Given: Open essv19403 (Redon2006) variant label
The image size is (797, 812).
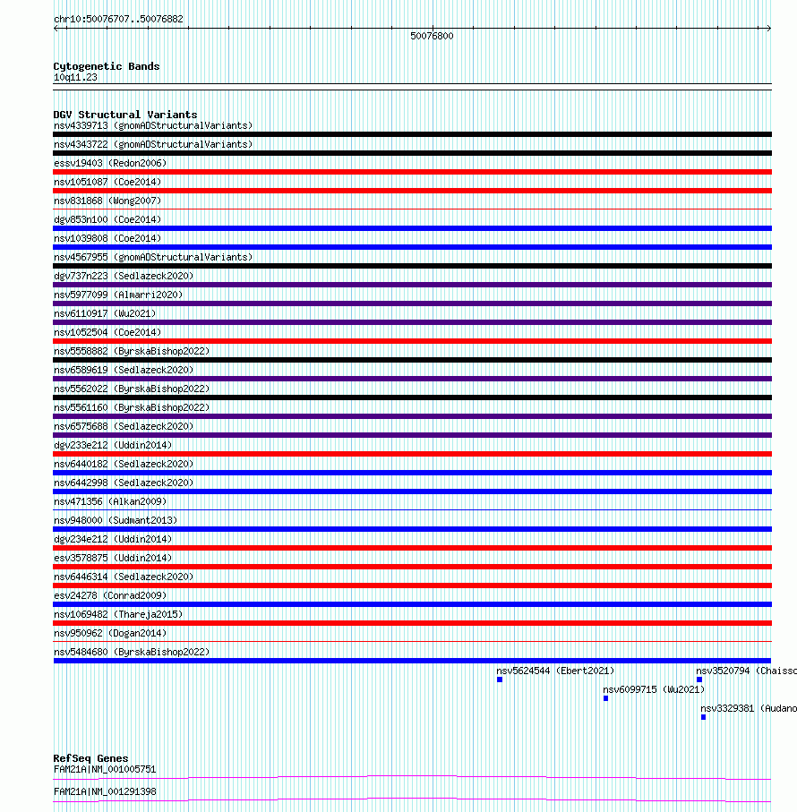Looking at the screenshot, I should point(110,163).
